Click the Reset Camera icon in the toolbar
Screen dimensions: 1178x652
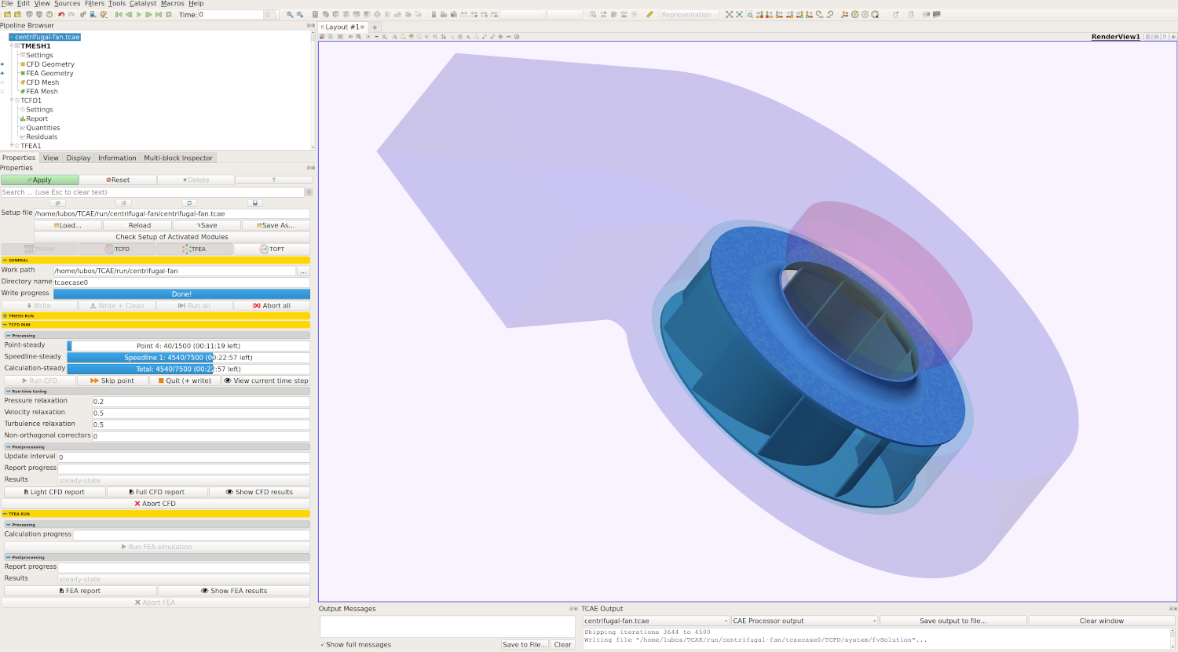pos(729,14)
